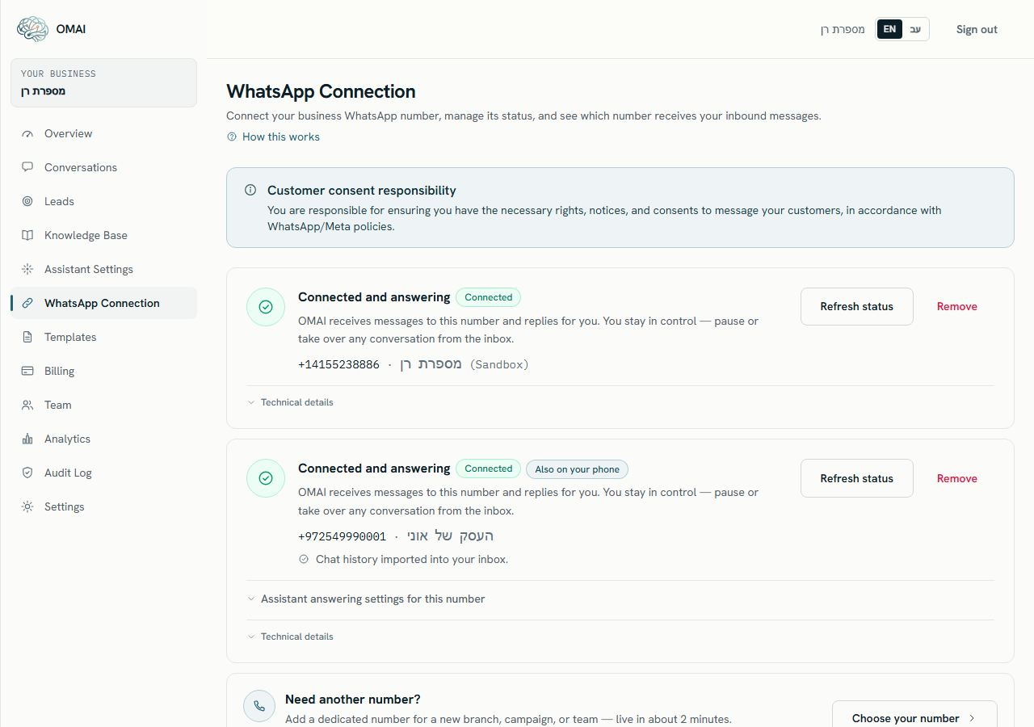Click the העסק של אוני number name
Viewport: 1034px width, 727px height.
[450, 536]
